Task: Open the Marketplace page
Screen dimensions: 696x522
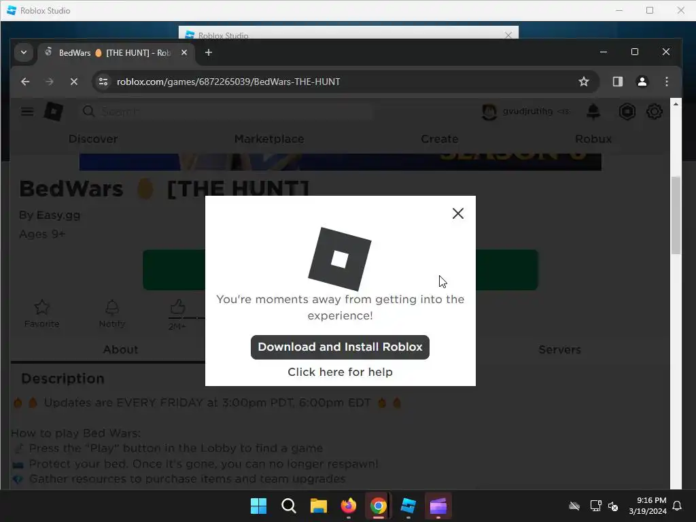Action: (269, 139)
